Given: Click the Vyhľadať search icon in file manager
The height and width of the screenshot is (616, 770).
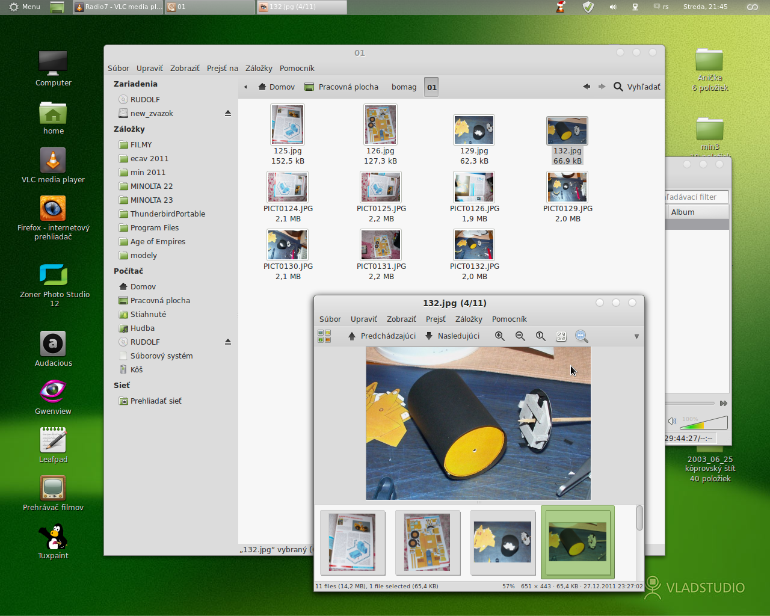Looking at the screenshot, I should tap(618, 87).
